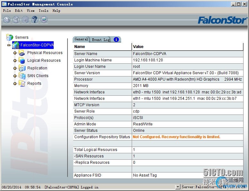Click the Replication folder icon
Screen dimensions: 249x191
(22, 68)
